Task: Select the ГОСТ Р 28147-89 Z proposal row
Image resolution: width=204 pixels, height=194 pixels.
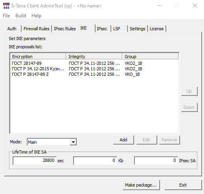Action: tap(94, 74)
